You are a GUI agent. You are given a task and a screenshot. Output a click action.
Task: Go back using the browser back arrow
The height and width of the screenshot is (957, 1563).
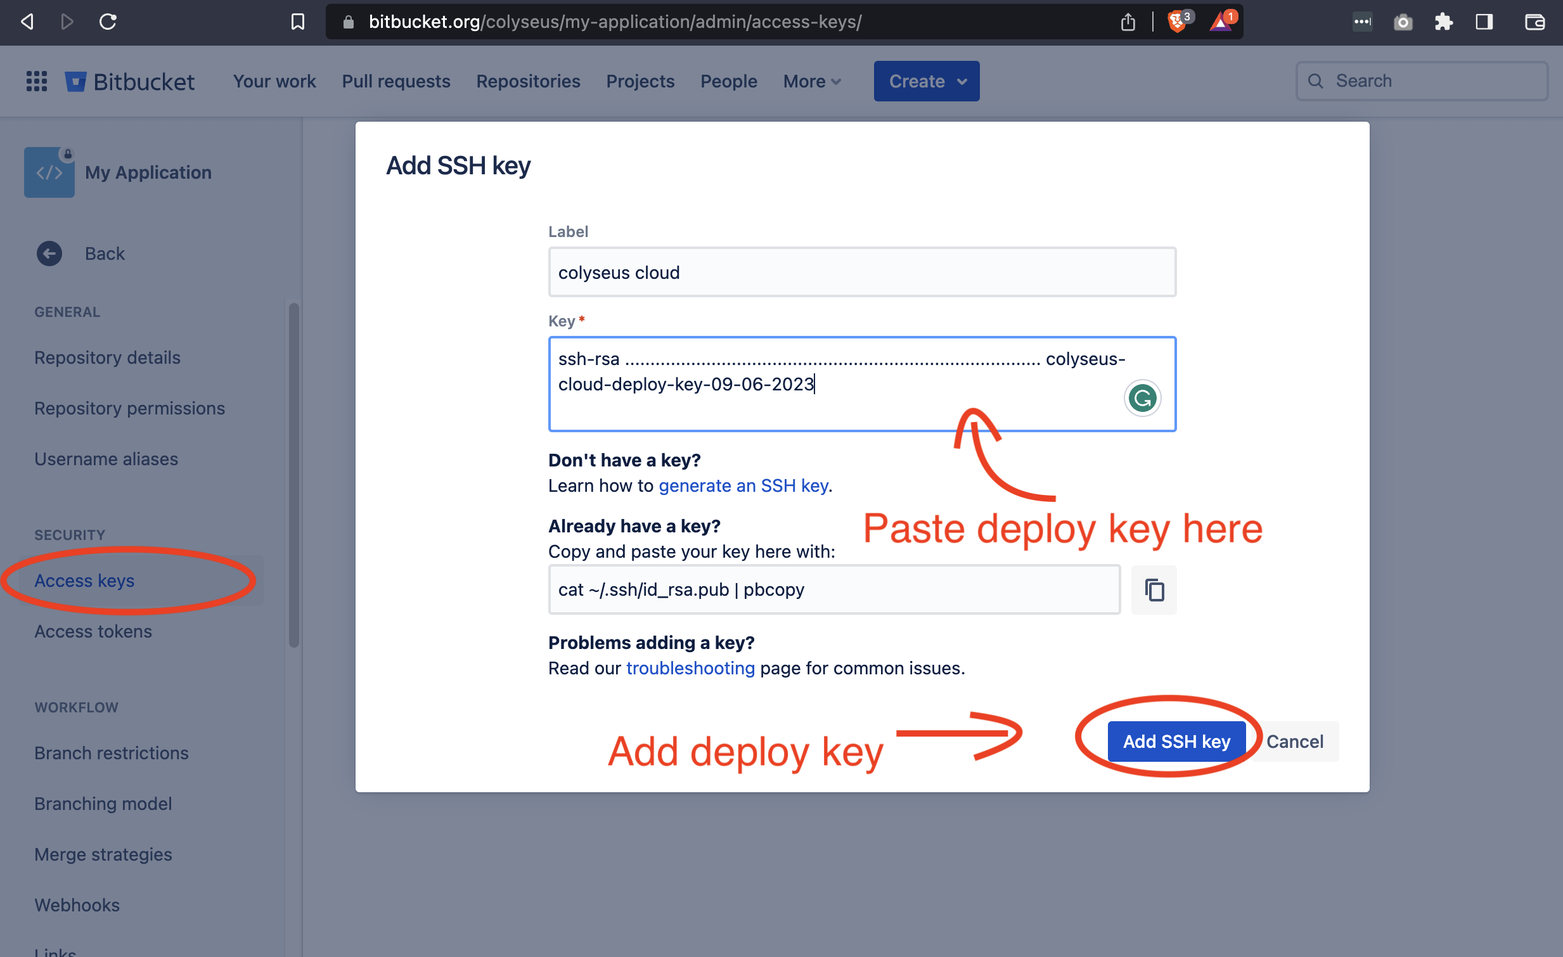pos(27,22)
